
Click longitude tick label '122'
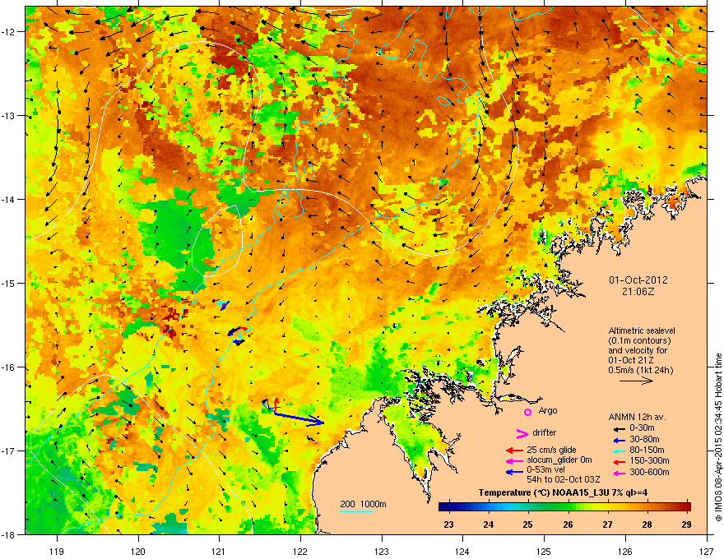point(300,551)
